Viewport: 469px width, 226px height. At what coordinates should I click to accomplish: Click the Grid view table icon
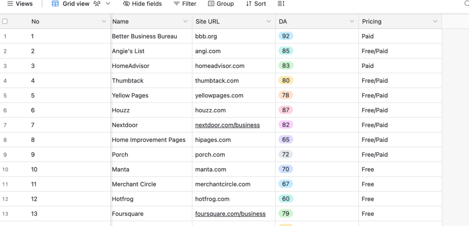55,4
